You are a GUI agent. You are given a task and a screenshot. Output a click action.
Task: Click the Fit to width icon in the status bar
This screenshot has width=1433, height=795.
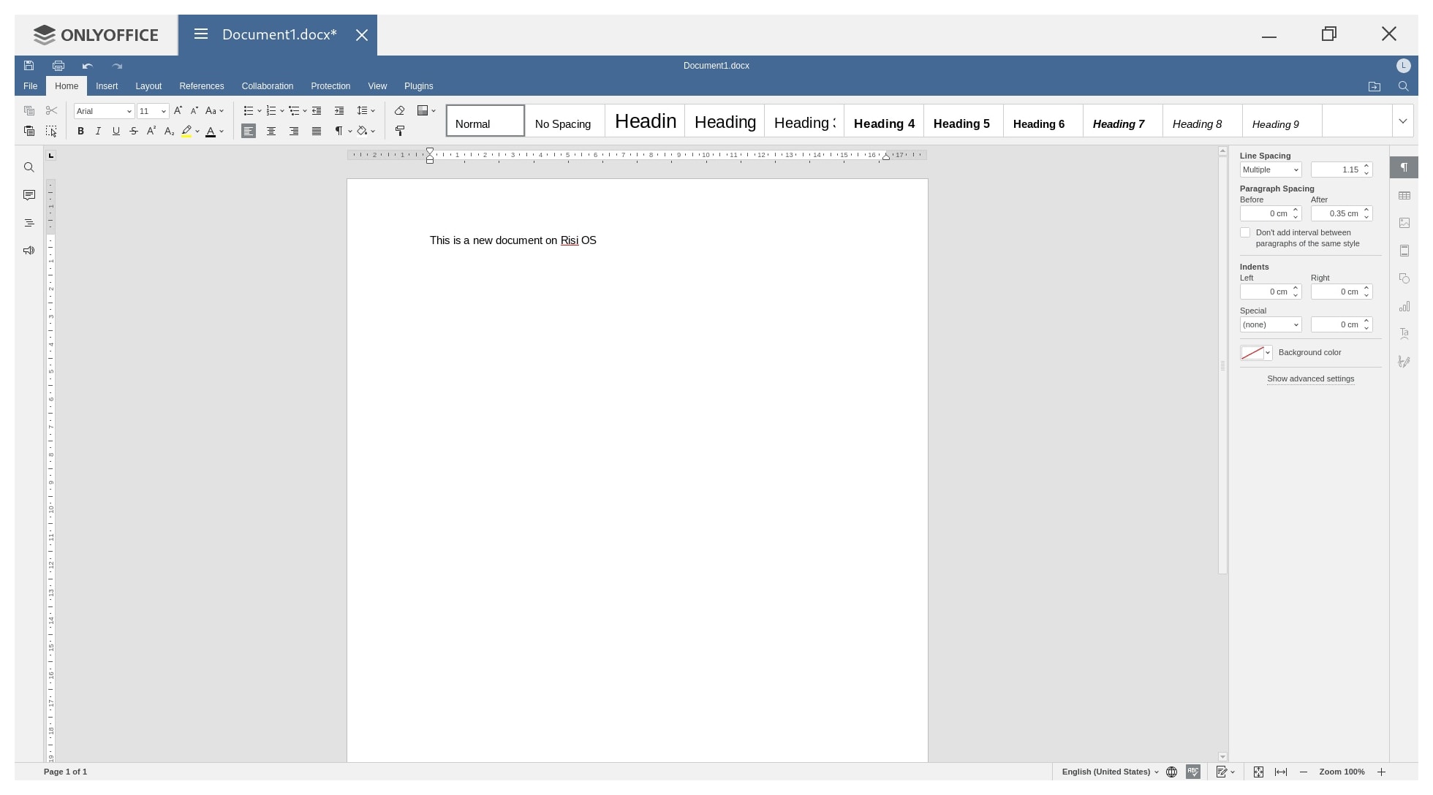tap(1281, 772)
